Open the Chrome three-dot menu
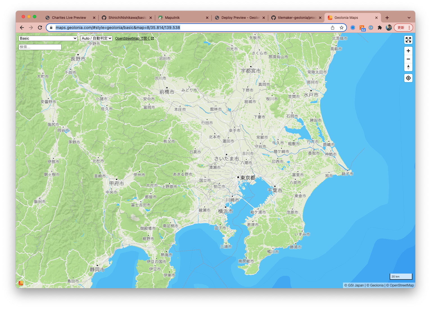The image size is (431, 309). click(410, 28)
